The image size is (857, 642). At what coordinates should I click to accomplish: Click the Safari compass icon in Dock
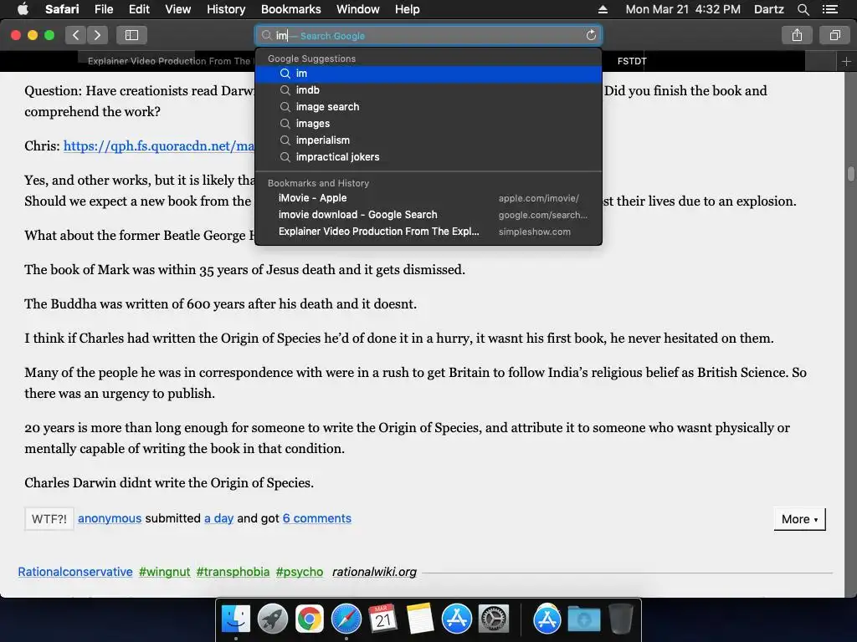(346, 619)
